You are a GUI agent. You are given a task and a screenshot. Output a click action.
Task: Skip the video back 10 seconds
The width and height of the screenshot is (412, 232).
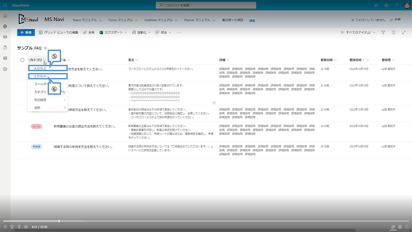click(x=12, y=227)
